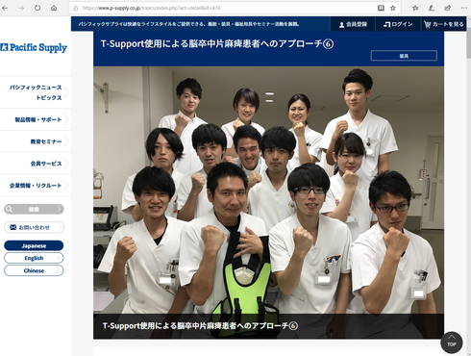The width and height of the screenshot is (471, 356).
Task: Open member registration (会員登録) button
Action: (353, 24)
